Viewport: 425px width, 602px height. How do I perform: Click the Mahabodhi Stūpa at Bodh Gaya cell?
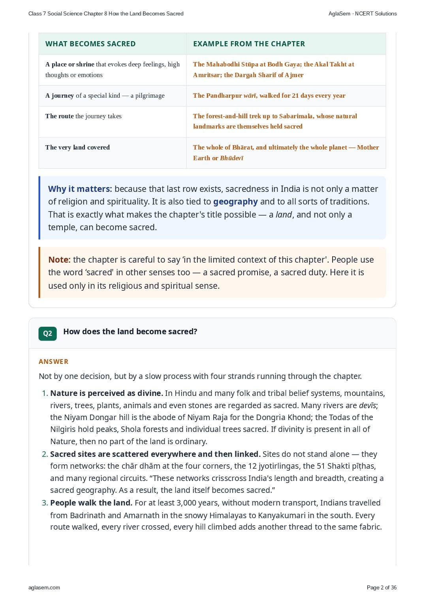tap(286, 70)
